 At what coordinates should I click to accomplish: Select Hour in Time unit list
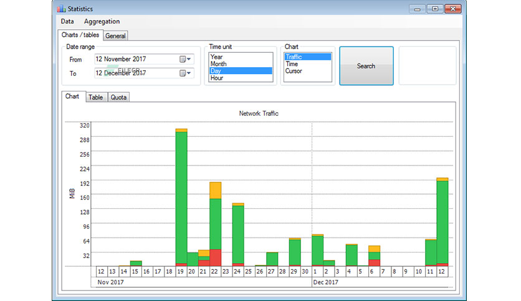(241, 78)
